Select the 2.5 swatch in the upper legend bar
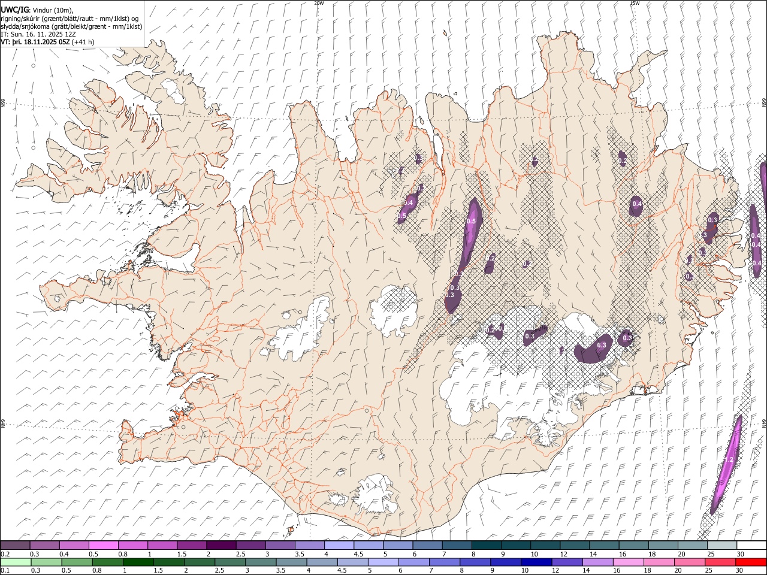This screenshot has height=575, width=767. 250,545
